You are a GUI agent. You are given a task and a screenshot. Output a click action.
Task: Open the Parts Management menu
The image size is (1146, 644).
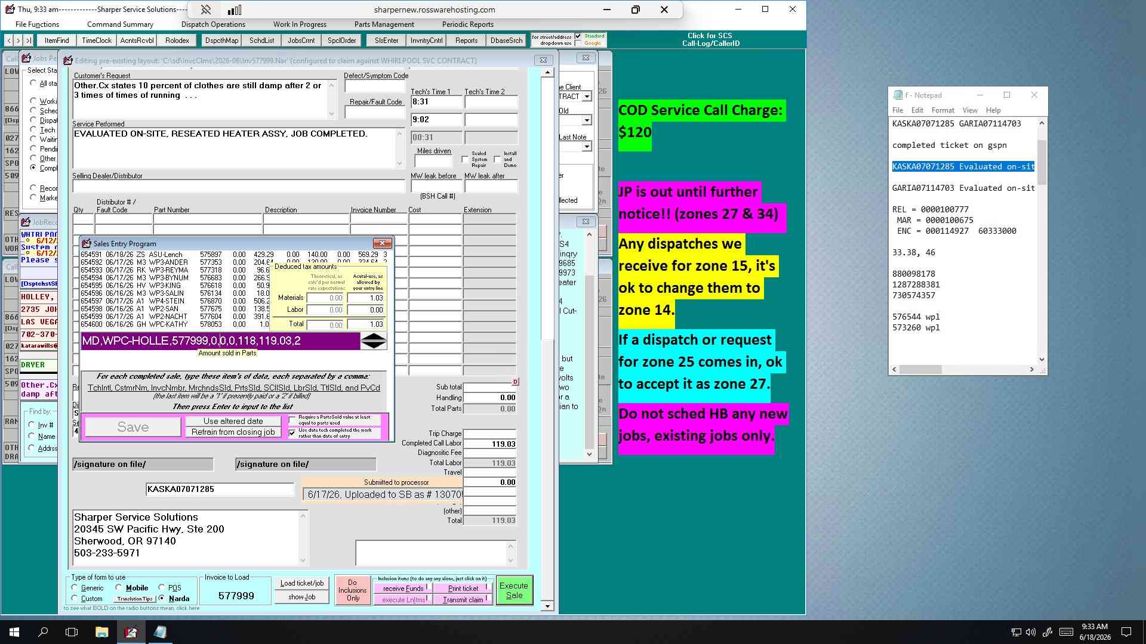point(384,24)
